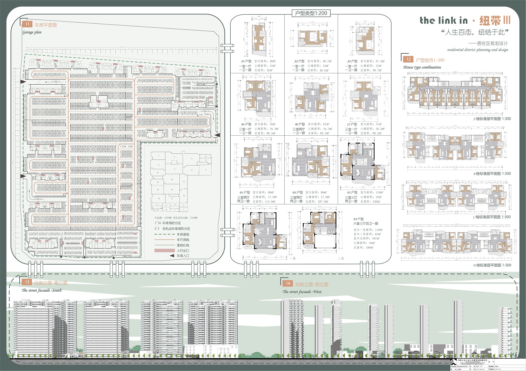This screenshot has height=371, width=526.
Task: Click the orange number 14 badge
Action: [x=288, y=284]
